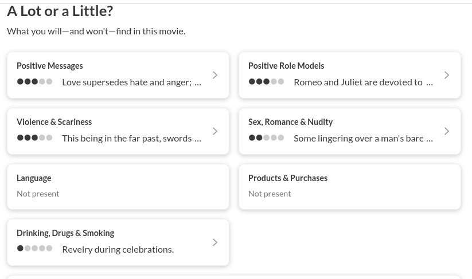Expand the Positive Role Models chevron
Image resolution: width=472 pixels, height=279 pixels.
click(x=447, y=75)
